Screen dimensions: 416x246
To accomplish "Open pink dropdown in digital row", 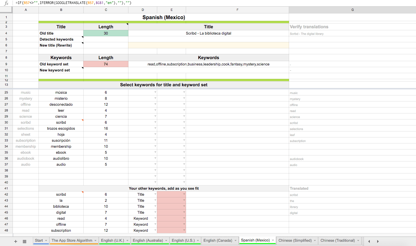I will [184, 212].
